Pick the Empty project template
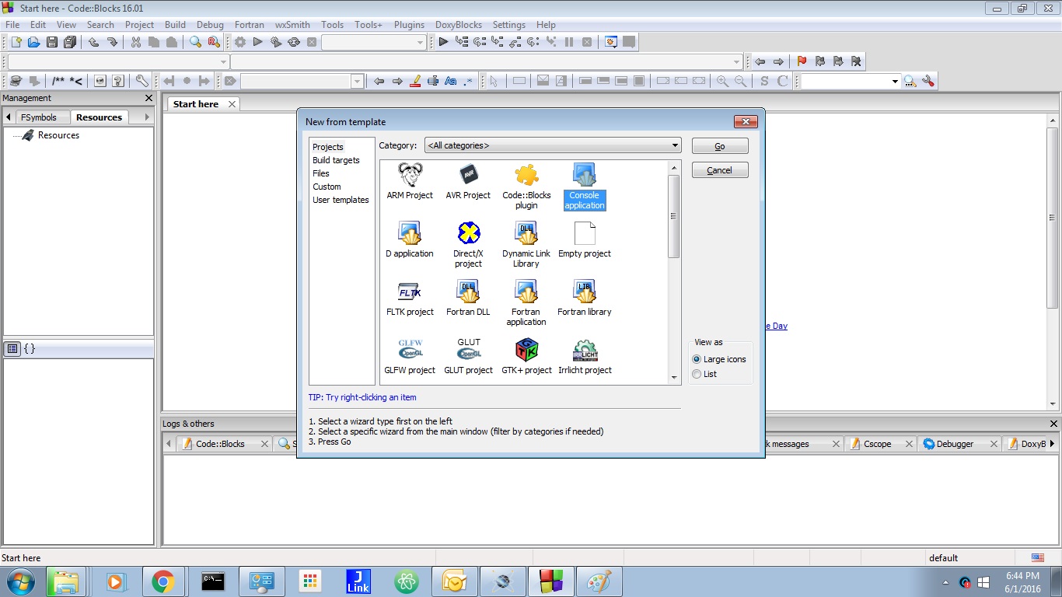Image resolution: width=1062 pixels, height=597 pixels. coord(584,243)
